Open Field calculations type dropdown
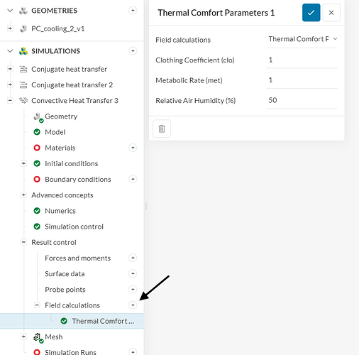 coord(302,39)
